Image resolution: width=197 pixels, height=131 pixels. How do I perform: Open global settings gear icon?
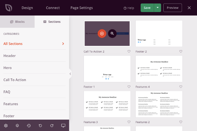click(6, 126)
